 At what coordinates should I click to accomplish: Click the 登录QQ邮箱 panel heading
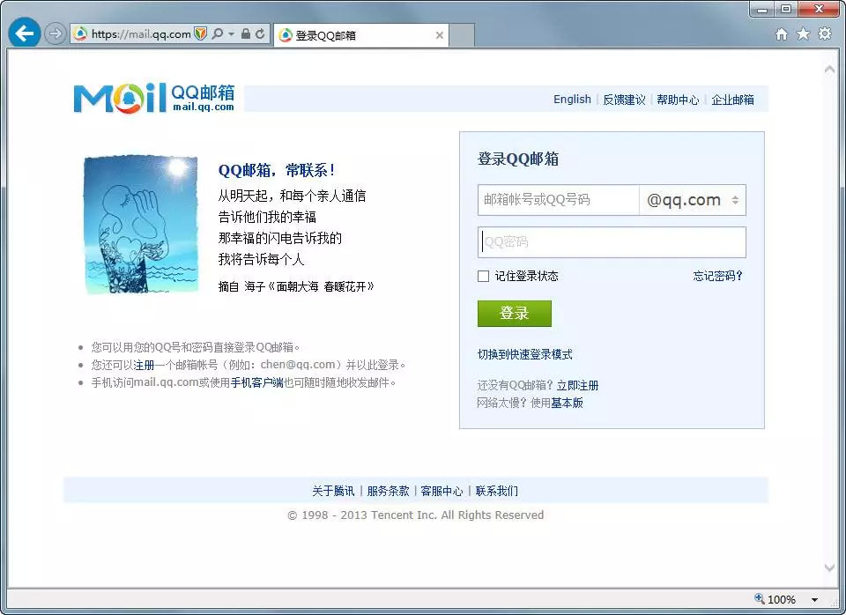coord(518,159)
